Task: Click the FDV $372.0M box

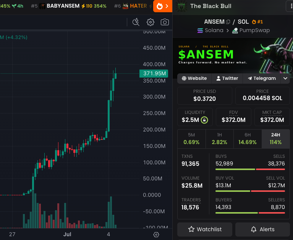Action: (x=233, y=117)
